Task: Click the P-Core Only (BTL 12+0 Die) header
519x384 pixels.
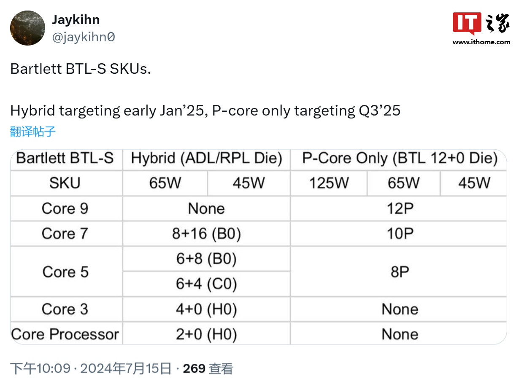Action: [400, 158]
